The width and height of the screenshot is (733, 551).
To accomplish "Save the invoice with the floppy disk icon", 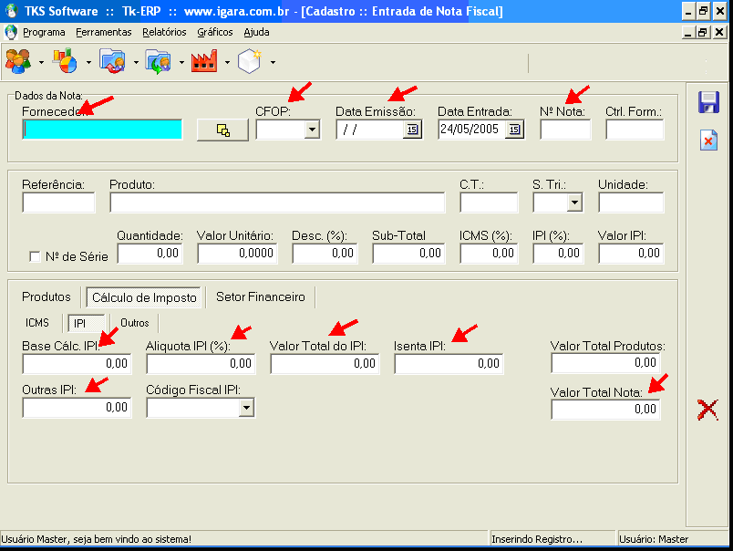I will point(708,102).
